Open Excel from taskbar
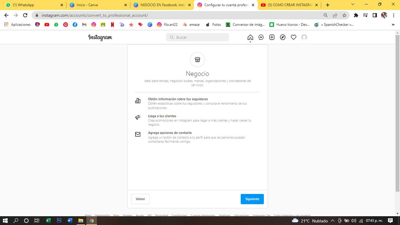 pyautogui.click(x=48, y=220)
